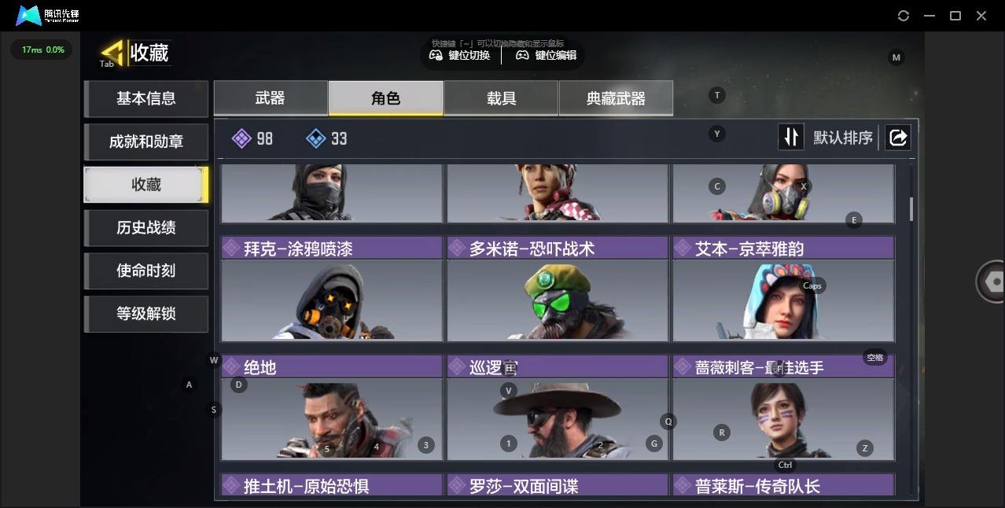Switch to the 载具 tab
Image resolution: width=1005 pixels, height=508 pixels.
click(x=501, y=98)
